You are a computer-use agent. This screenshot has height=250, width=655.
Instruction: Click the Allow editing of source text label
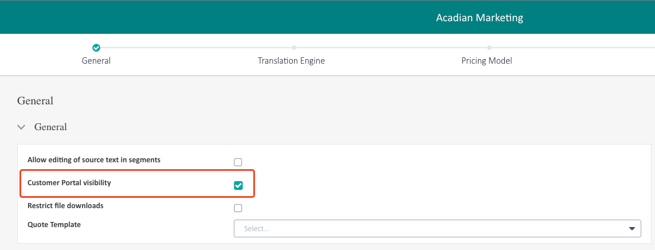click(94, 159)
